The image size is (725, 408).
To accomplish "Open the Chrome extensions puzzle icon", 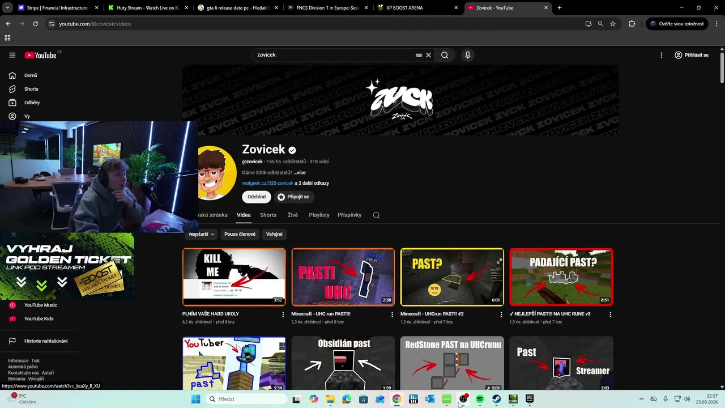I will coord(632,24).
